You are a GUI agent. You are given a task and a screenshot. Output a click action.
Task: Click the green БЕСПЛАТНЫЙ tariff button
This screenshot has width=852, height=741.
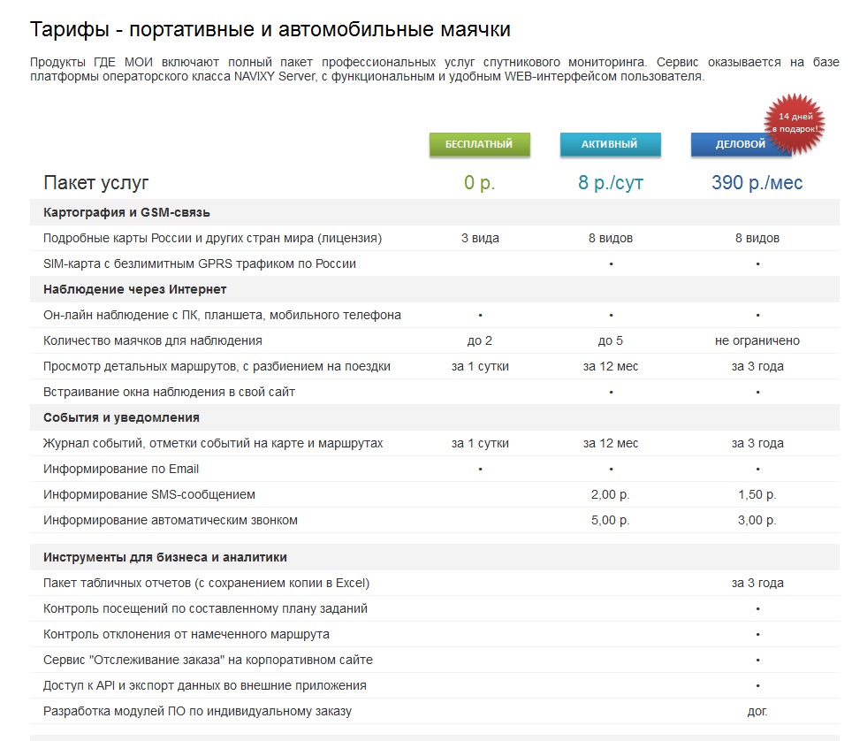tap(479, 144)
